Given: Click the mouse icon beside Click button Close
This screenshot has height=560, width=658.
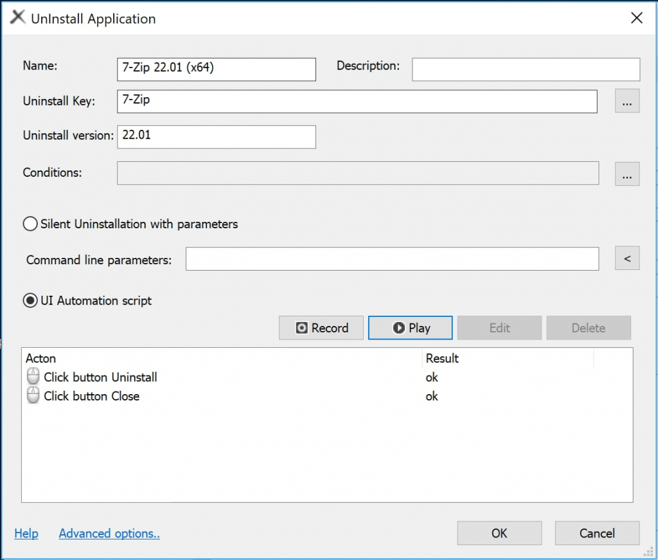Looking at the screenshot, I should [33, 395].
